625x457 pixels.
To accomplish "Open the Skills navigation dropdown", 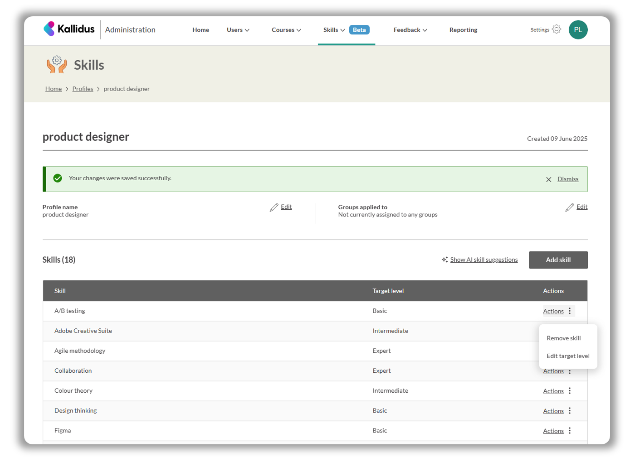I will (334, 30).
